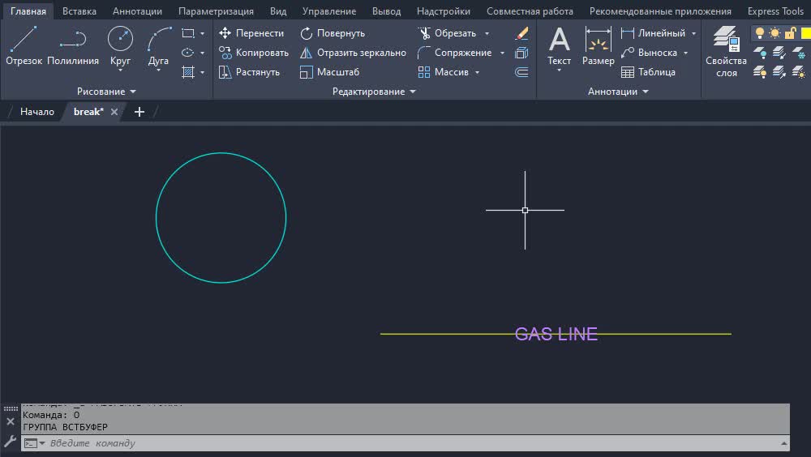Select the Полилиния (Polyline) tool
The width and height of the screenshot is (811, 457).
[73, 46]
